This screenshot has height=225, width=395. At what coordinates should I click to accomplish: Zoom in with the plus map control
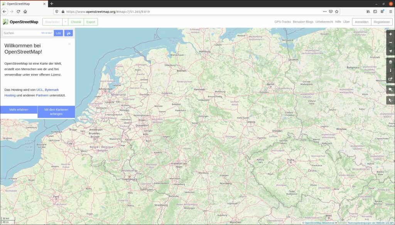tap(390, 34)
